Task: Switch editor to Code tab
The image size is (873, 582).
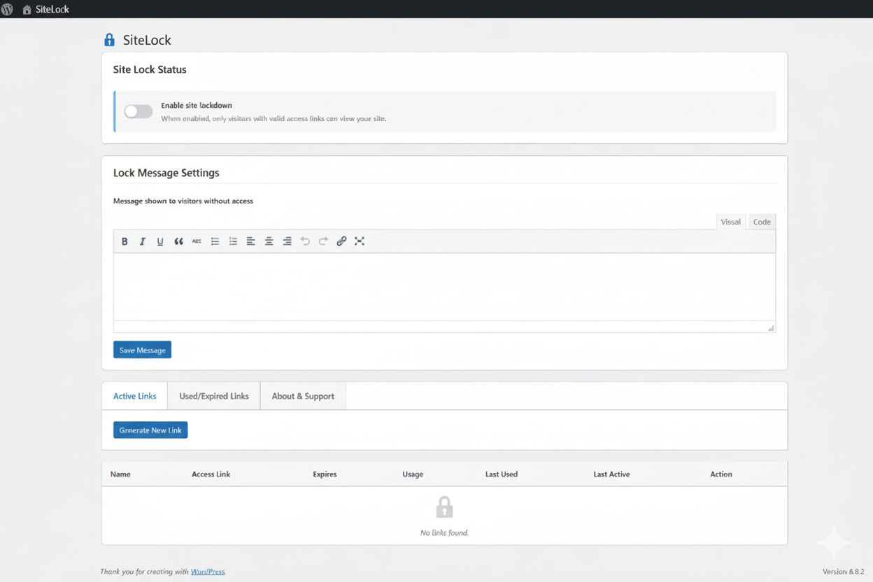Action: (762, 222)
